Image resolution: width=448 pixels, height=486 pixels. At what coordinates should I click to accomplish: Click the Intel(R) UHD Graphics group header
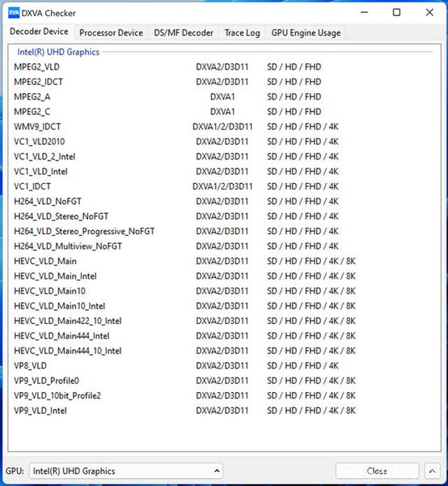tap(58, 52)
